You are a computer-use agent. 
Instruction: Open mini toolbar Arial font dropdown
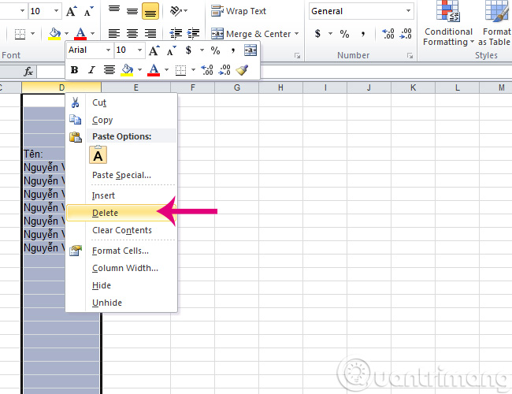pyautogui.click(x=108, y=50)
